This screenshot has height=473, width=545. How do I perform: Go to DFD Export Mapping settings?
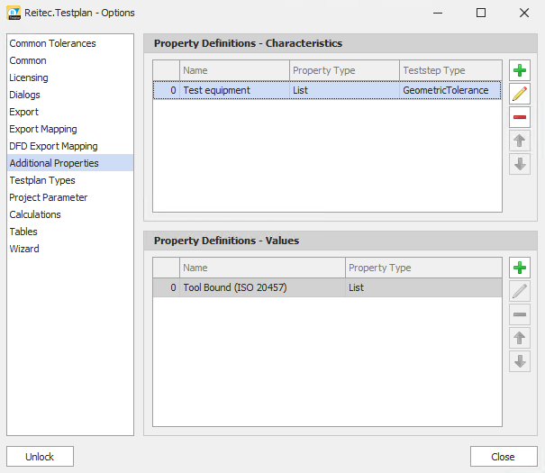(53, 146)
